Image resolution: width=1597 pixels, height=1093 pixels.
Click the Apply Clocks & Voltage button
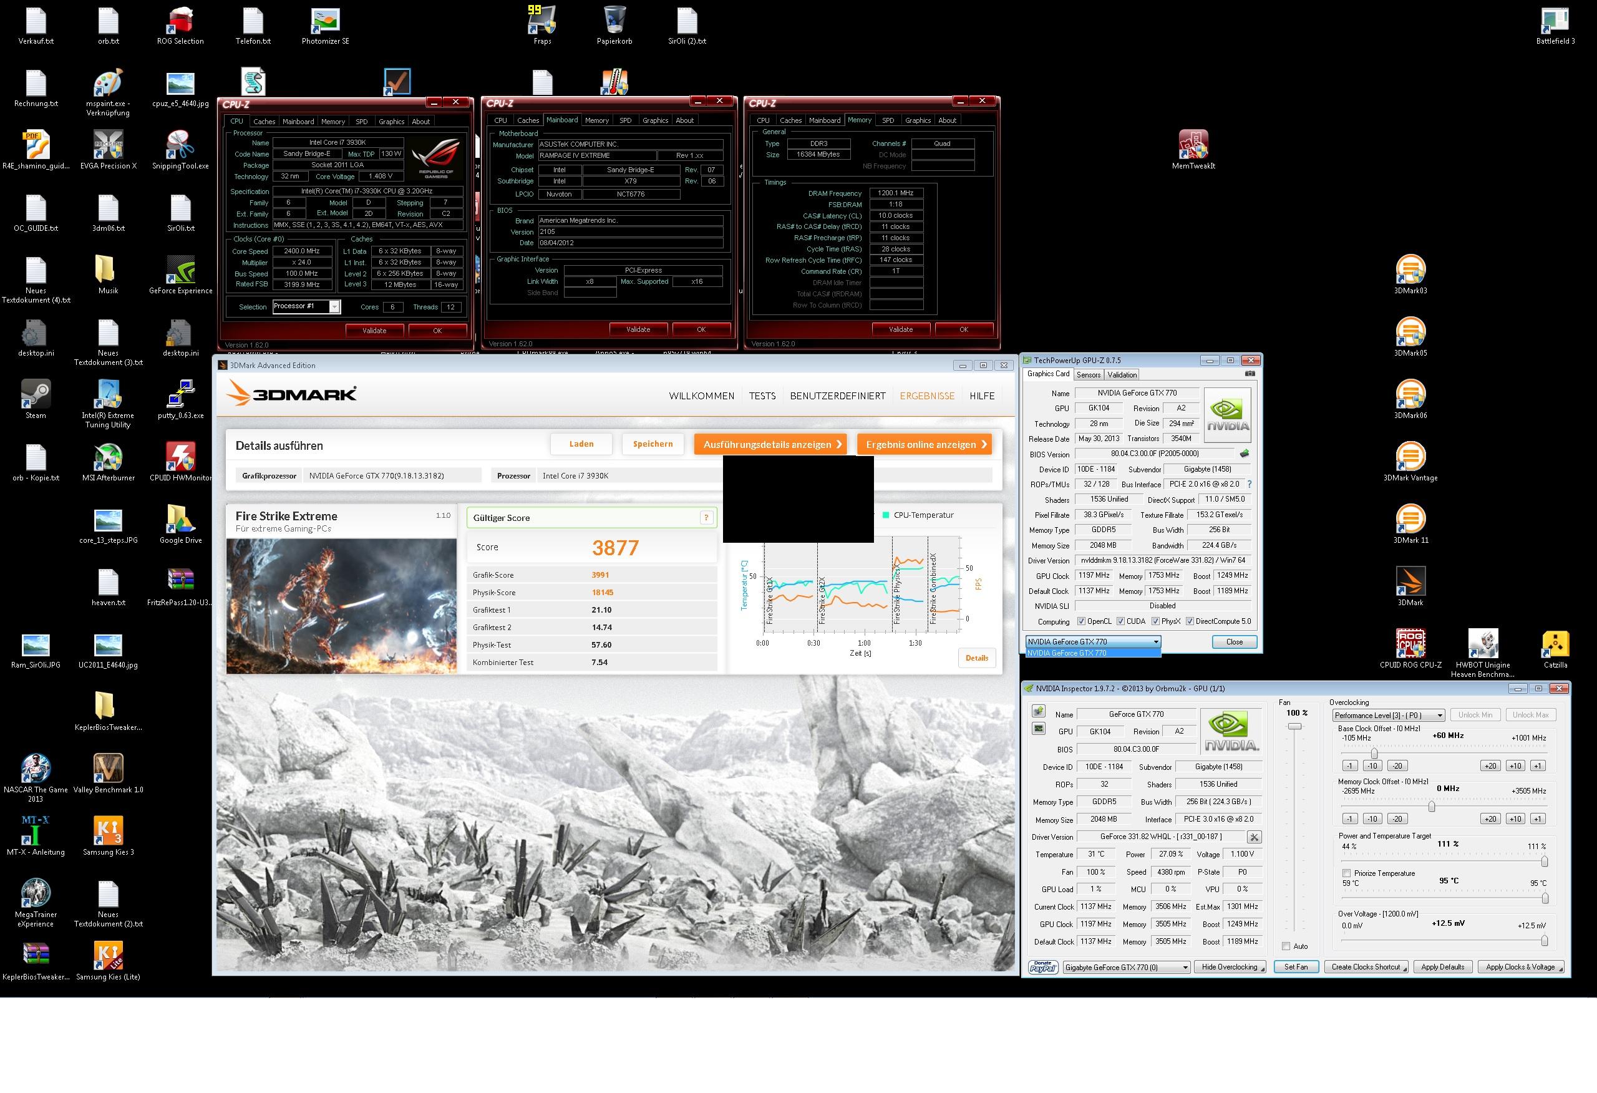pos(1521,967)
